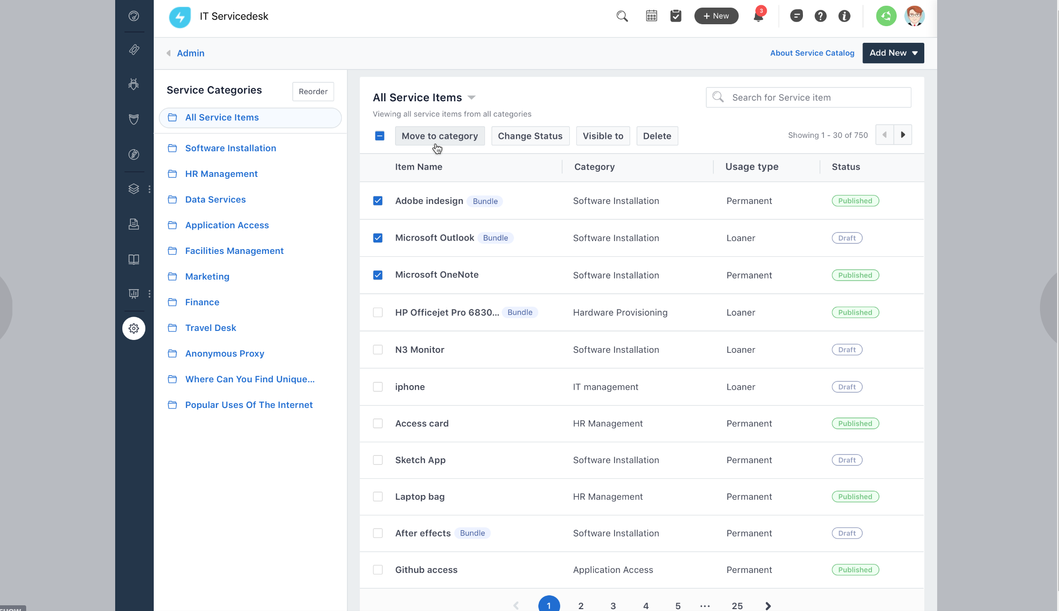
Task: Open the About Service Catalog link
Action: [x=812, y=53]
